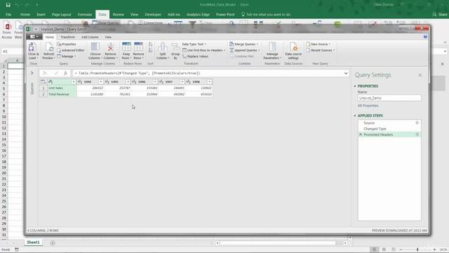449x253 pixels.
Task: Switch to the View tab in Query Editor
Action: pyautogui.click(x=108, y=37)
